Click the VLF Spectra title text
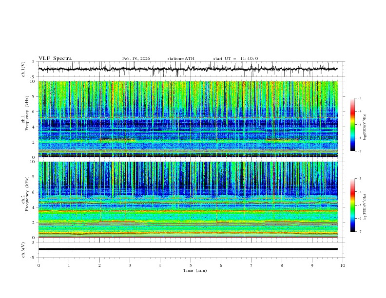 coord(55,58)
